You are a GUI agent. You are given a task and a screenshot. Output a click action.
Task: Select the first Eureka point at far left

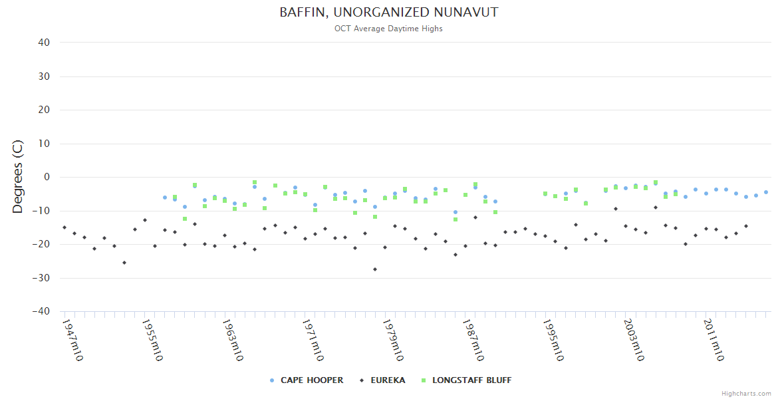coord(65,227)
